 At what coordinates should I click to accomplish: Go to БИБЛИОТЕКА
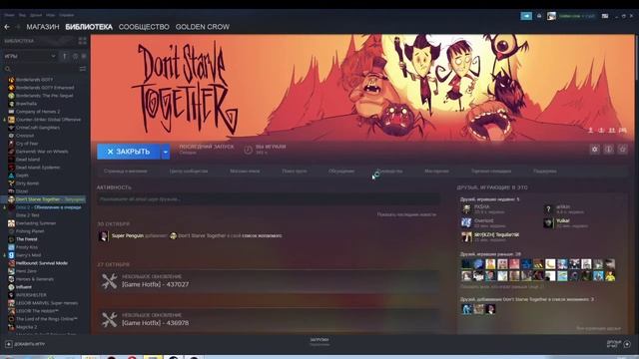(x=89, y=27)
